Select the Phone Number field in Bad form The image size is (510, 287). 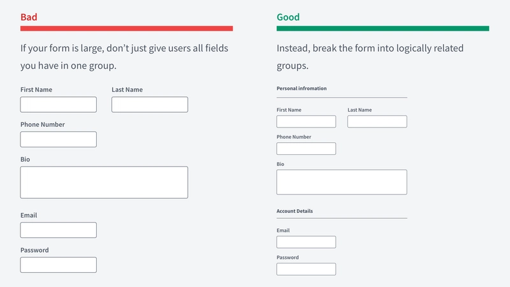tap(59, 139)
